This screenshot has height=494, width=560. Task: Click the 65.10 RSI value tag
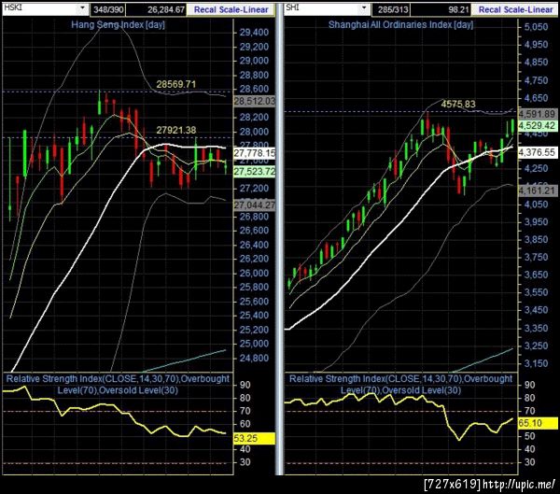538,423
